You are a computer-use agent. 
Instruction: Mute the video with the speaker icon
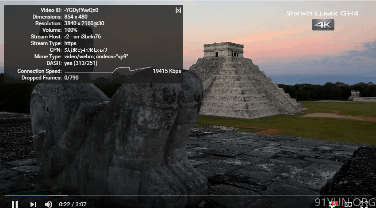tap(49, 204)
